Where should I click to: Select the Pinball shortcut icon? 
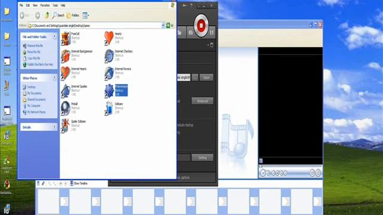tap(65, 109)
